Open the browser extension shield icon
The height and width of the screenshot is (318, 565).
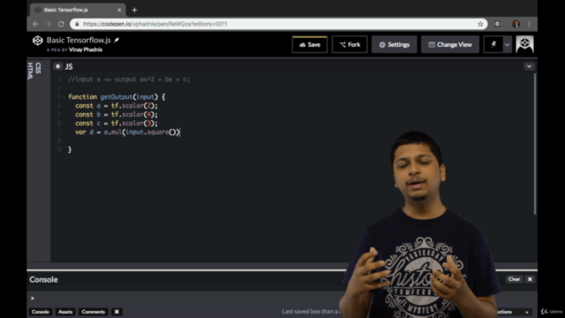(497, 24)
